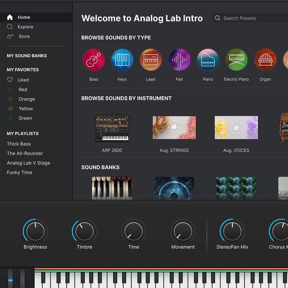This screenshot has width=288, height=288.
Task: Open the Red favorites label
Action: pyautogui.click(x=23, y=89)
